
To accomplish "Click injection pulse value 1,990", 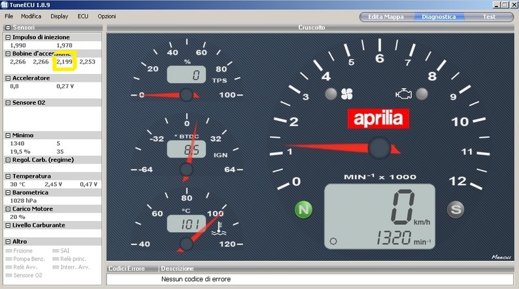I will pyautogui.click(x=18, y=45).
